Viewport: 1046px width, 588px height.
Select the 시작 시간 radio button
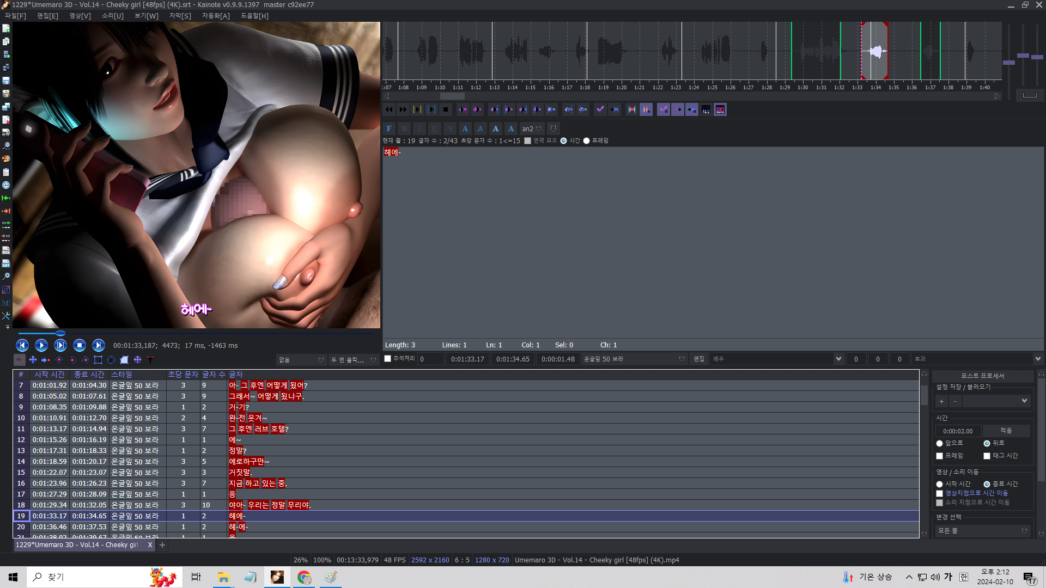[x=939, y=485]
